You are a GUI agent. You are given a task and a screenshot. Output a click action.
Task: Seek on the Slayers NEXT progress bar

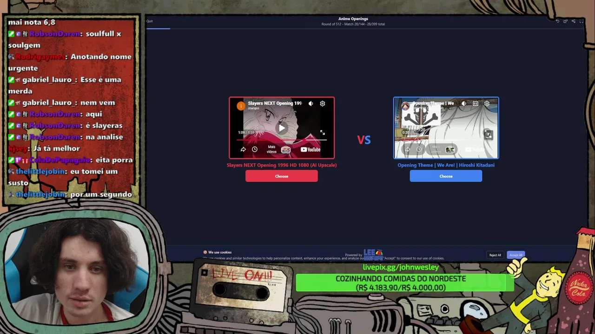(282, 139)
